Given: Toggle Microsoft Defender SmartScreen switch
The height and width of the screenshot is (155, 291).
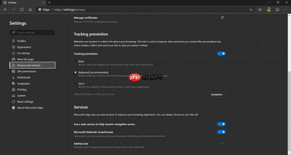Looking at the screenshot, I should (x=221, y=132).
